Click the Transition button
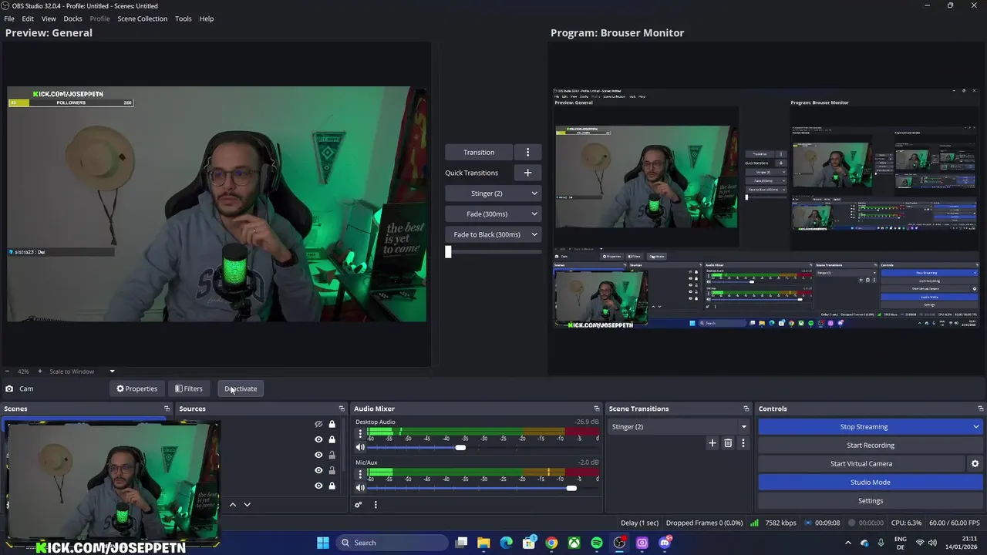The image size is (987, 555). pyautogui.click(x=479, y=152)
